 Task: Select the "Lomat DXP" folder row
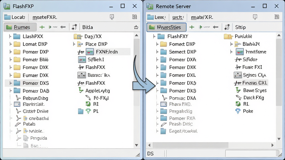pos(28,44)
